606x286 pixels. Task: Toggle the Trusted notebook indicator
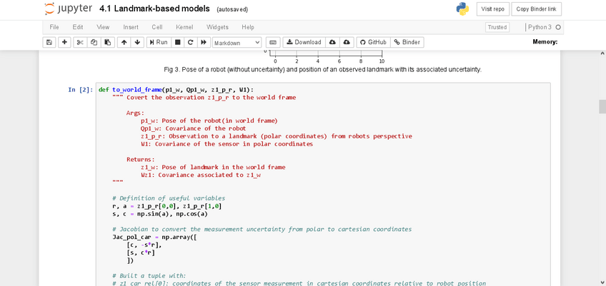(x=497, y=27)
